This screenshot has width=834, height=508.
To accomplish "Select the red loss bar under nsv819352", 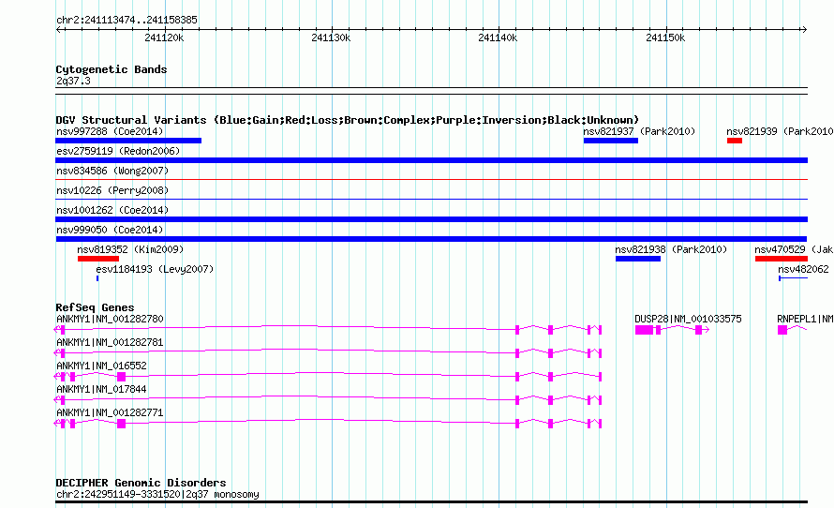I will coord(98,259).
